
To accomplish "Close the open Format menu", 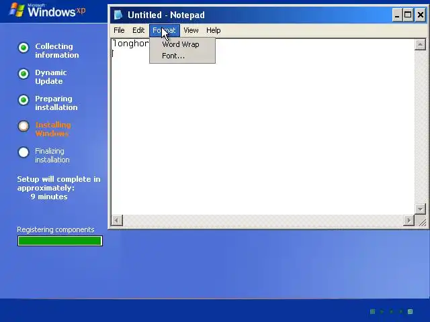I will tap(165, 30).
